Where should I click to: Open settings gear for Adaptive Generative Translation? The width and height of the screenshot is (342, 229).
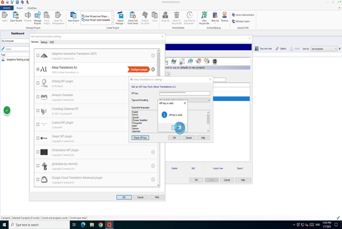click(x=153, y=56)
